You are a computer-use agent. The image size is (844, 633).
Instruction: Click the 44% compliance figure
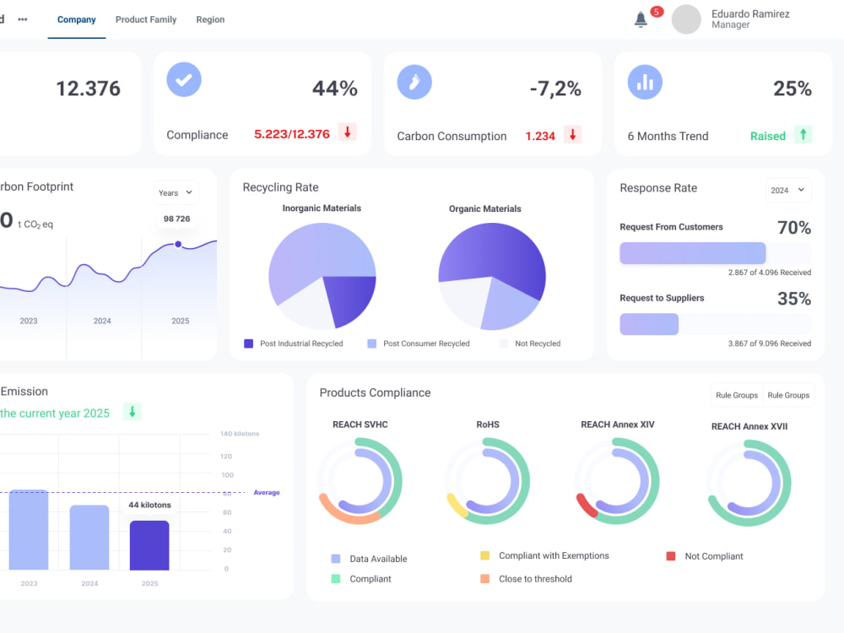pyautogui.click(x=335, y=89)
